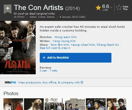The width and height of the screenshot is (132, 110).
Task: Click the external link icon after company info
Action: point(82,82)
